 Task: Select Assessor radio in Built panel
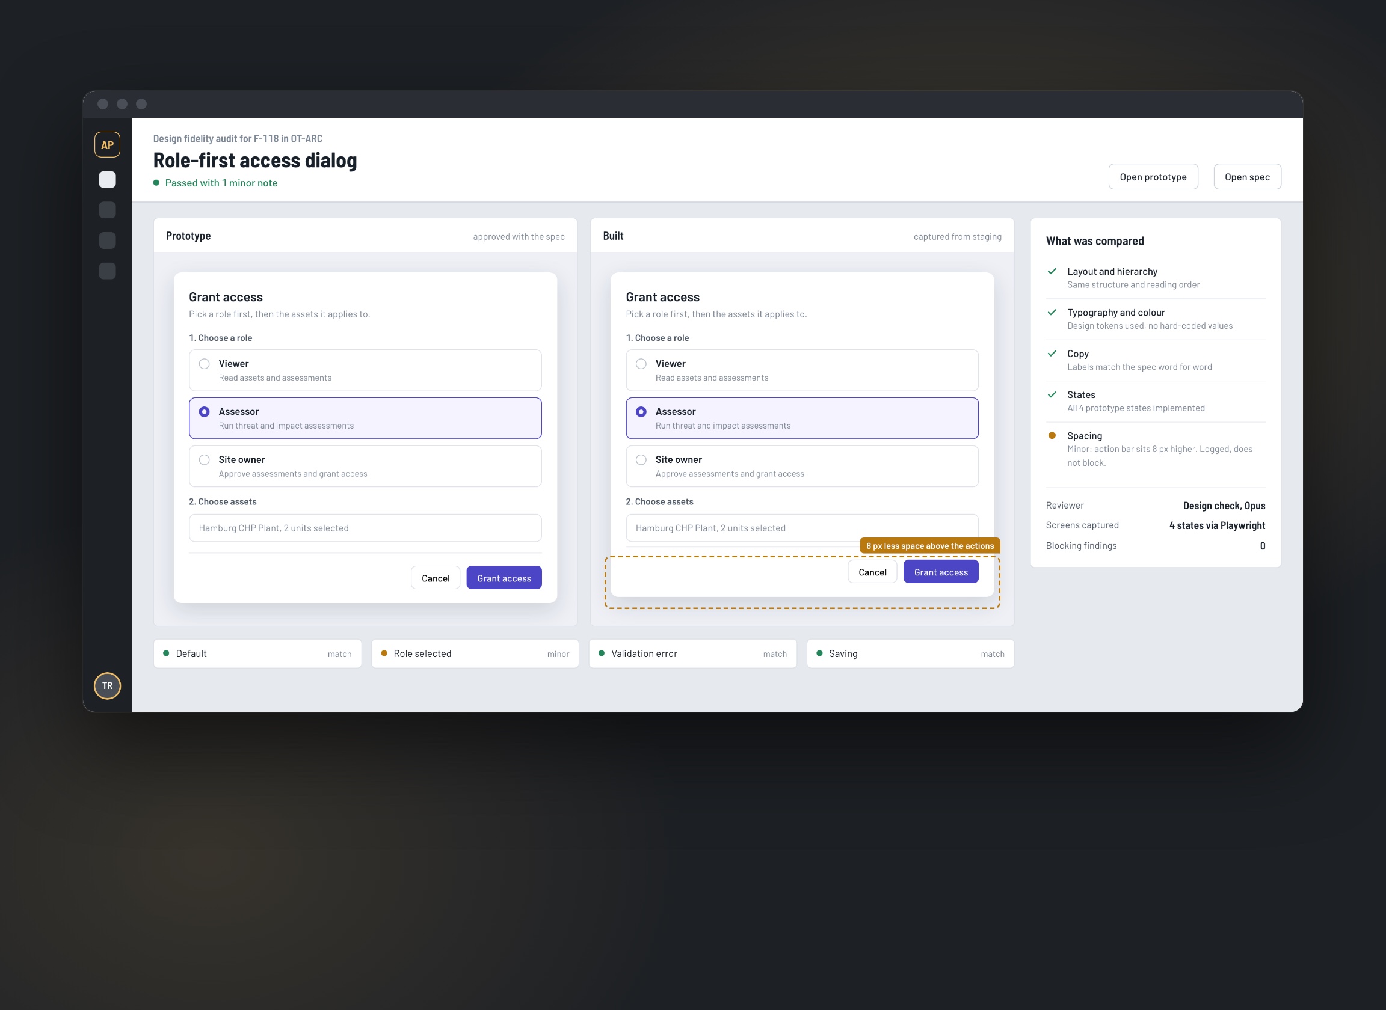[x=641, y=411]
